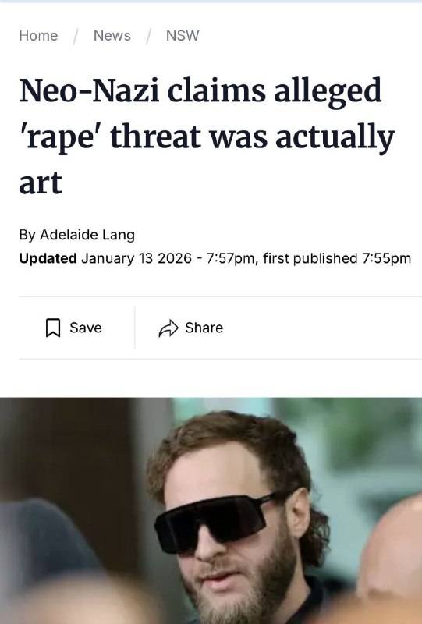Open the NSW breadcrumb category
Viewport: 422px width, 624px height.
pyautogui.click(x=183, y=36)
